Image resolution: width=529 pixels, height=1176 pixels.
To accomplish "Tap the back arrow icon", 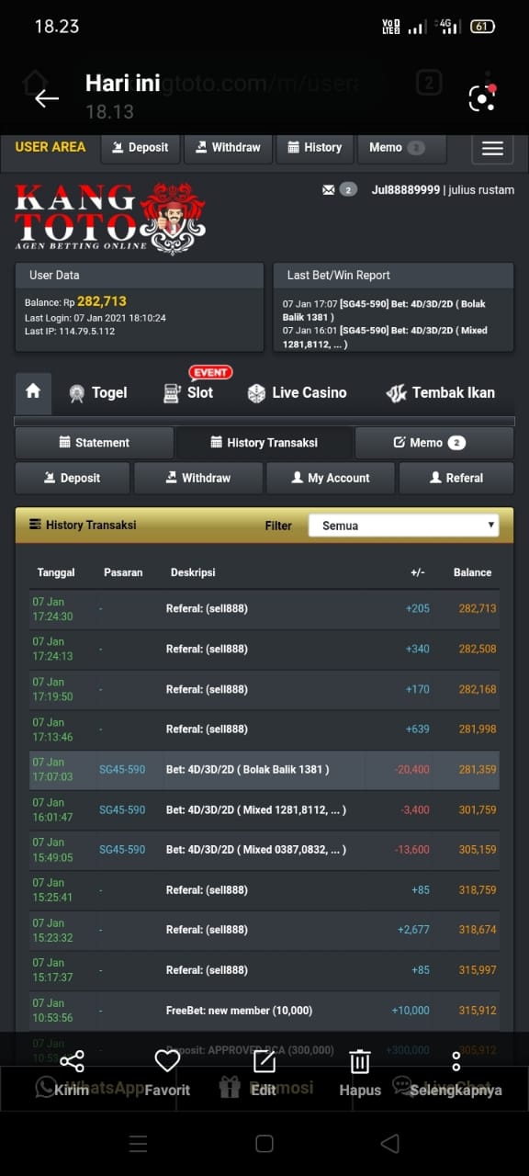I will (x=47, y=98).
